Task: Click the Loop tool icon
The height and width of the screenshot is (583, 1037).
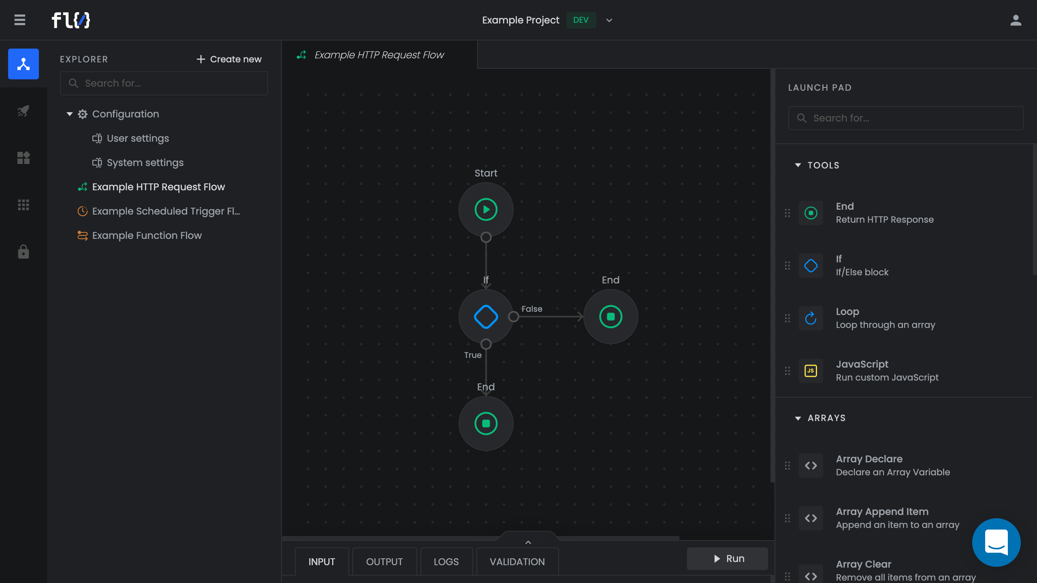Action: coord(811,318)
